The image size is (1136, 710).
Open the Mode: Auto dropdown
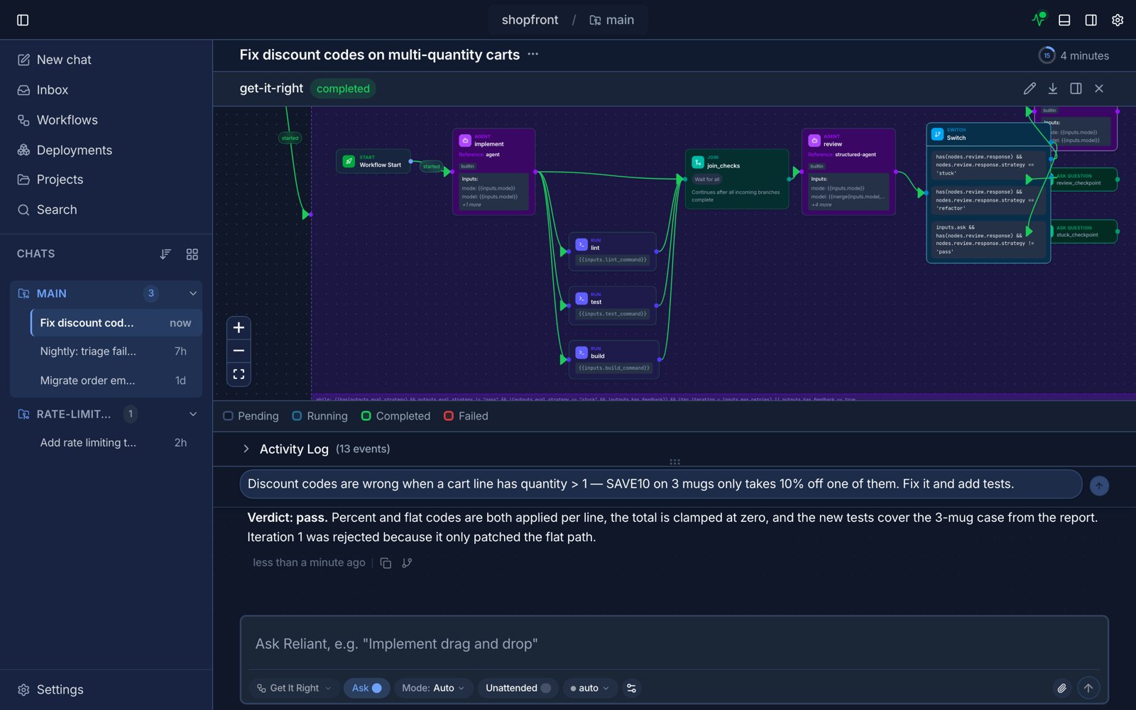[433, 688]
